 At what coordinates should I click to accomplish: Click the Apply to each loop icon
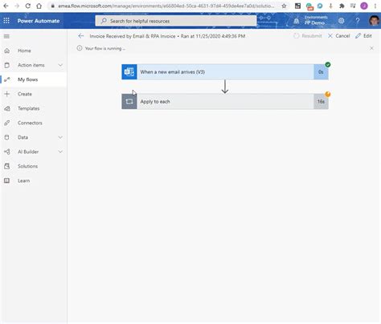129,101
